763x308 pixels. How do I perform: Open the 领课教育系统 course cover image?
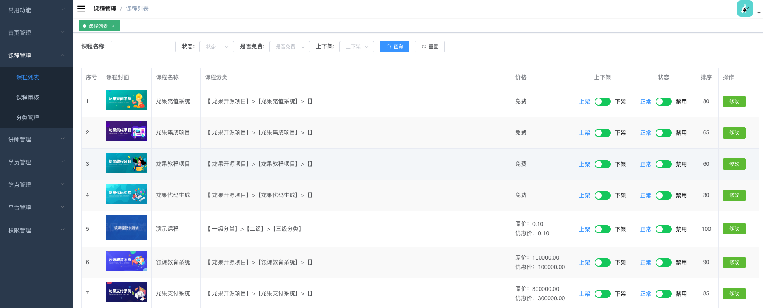point(127,261)
